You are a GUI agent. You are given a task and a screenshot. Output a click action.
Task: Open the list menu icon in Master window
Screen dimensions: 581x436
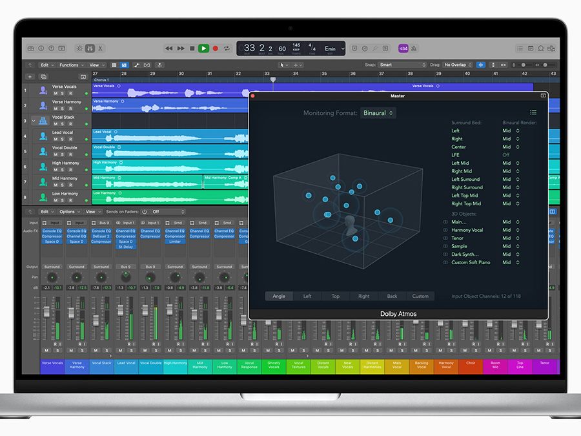click(533, 112)
